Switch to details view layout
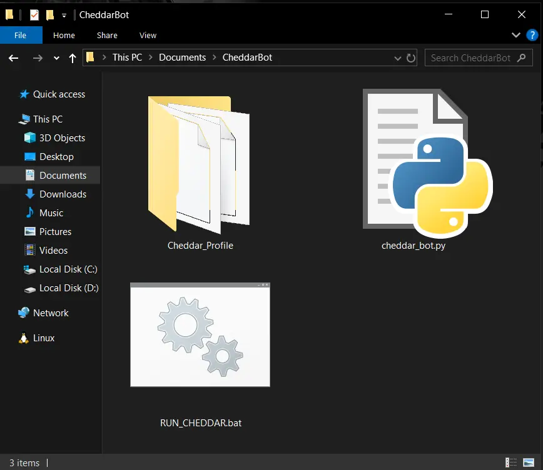The width and height of the screenshot is (543, 470). tap(511, 462)
